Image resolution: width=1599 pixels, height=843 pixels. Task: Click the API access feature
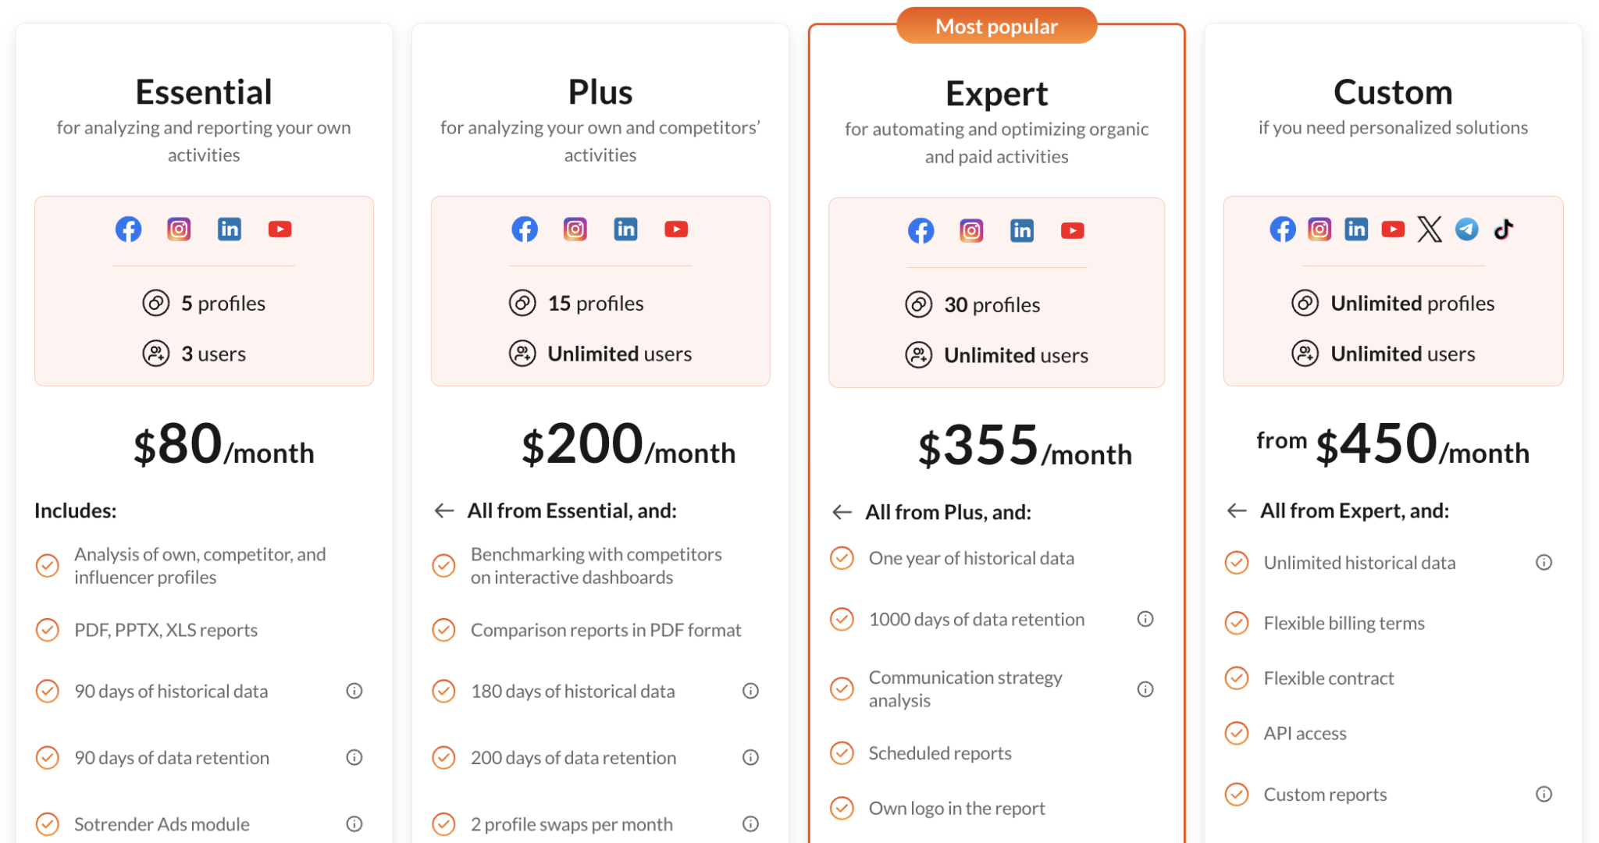click(1305, 733)
